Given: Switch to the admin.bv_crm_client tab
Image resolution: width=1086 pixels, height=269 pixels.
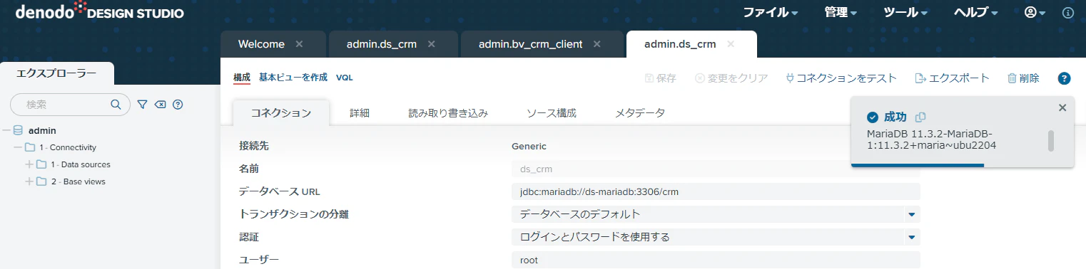Looking at the screenshot, I should point(530,44).
